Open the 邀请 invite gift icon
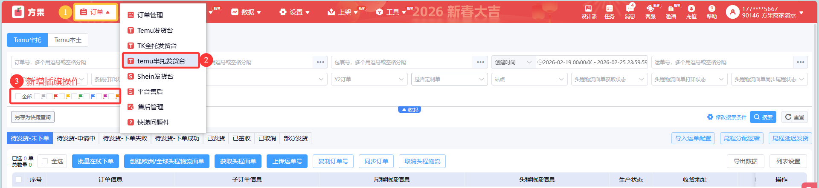Viewport: 819px width, 188px height. tap(671, 9)
